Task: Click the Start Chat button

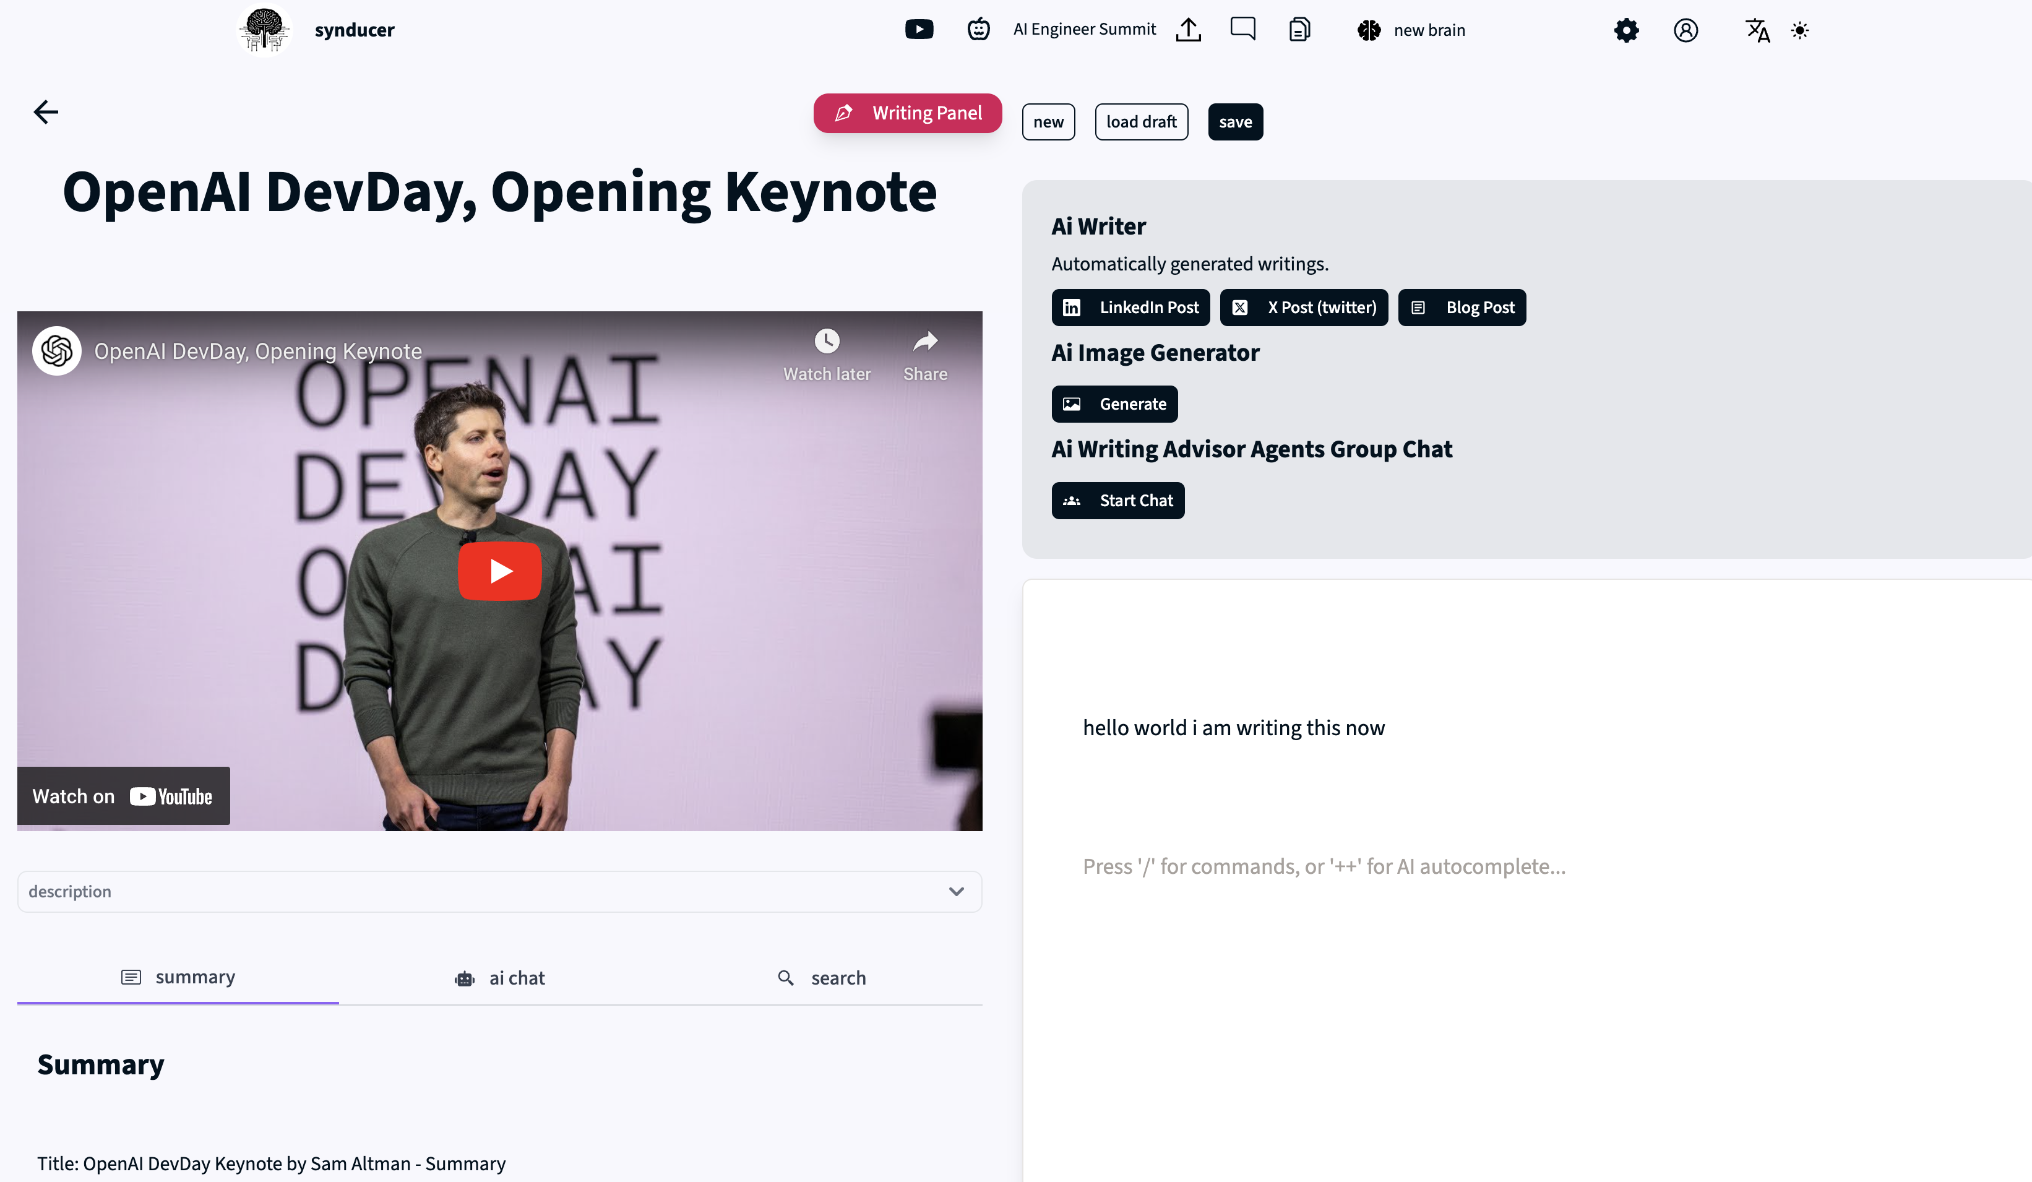Action: (x=1117, y=501)
